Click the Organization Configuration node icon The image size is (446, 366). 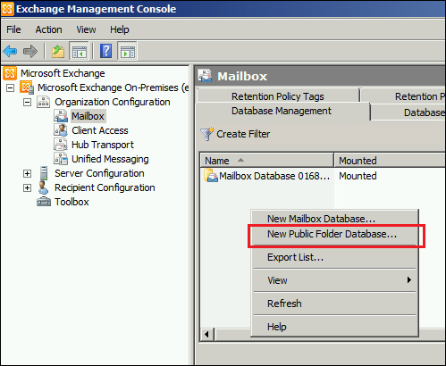click(43, 102)
